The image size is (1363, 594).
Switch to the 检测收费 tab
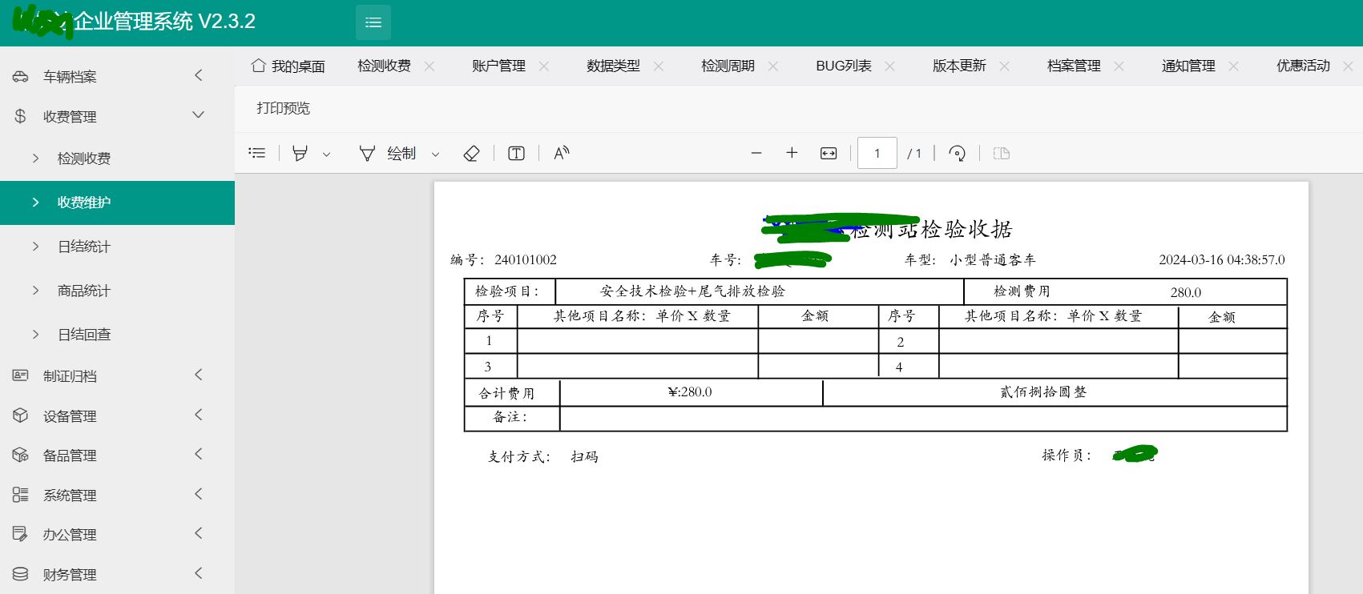click(x=384, y=66)
